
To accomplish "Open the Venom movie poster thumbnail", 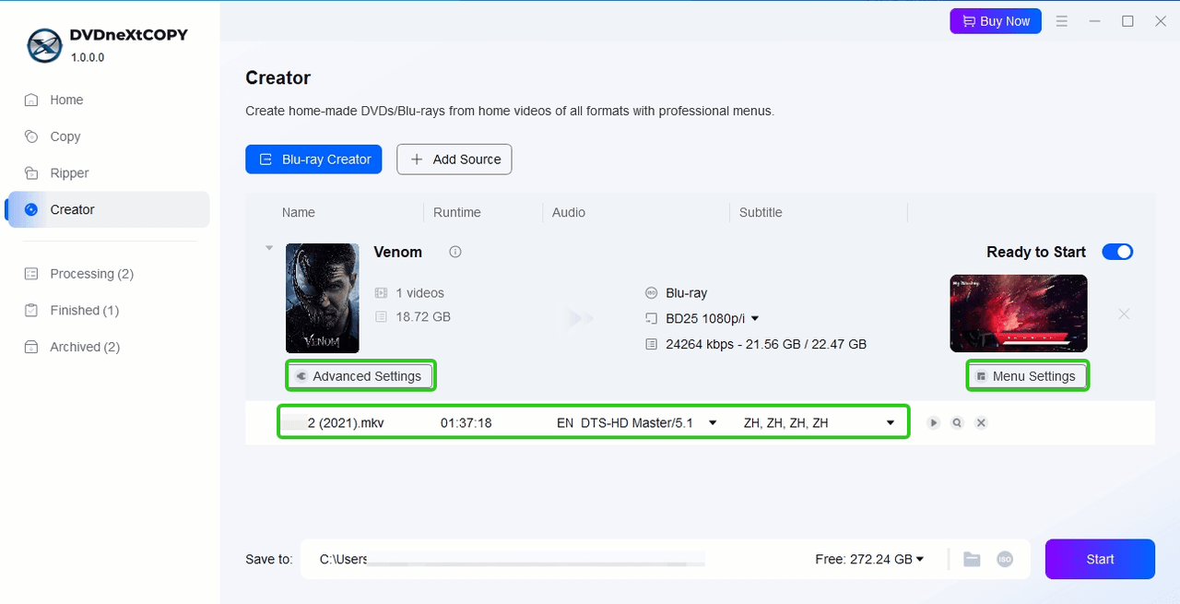I will [x=323, y=299].
